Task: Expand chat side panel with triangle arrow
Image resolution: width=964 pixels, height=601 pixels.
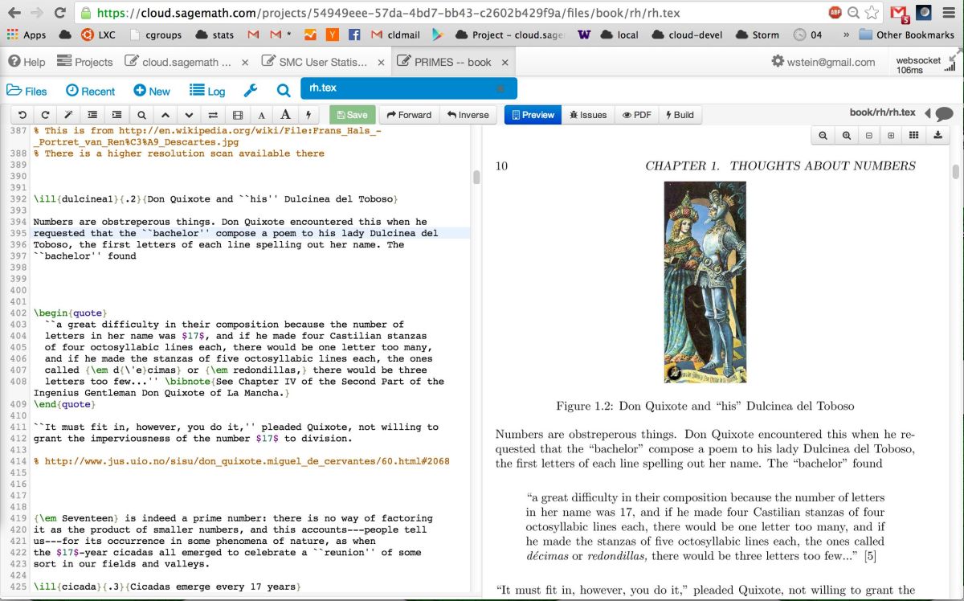Action: pyautogui.click(x=927, y=114)
